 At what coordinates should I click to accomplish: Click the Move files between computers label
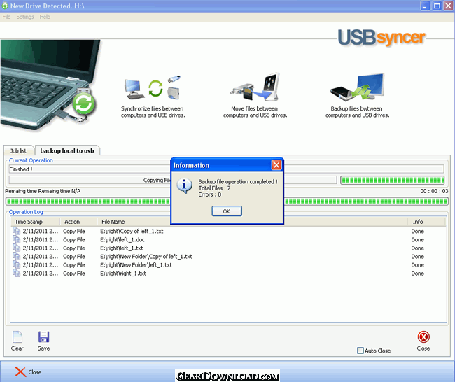click(x=255, y=112)
